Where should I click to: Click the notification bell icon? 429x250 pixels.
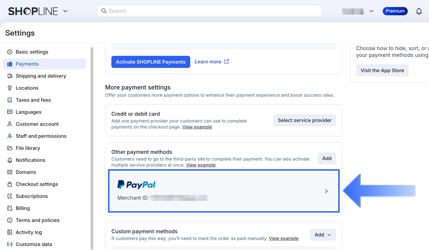(x=419, y=11)
